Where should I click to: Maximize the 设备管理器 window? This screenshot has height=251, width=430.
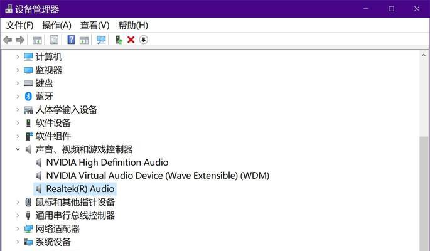coord(391,9)
